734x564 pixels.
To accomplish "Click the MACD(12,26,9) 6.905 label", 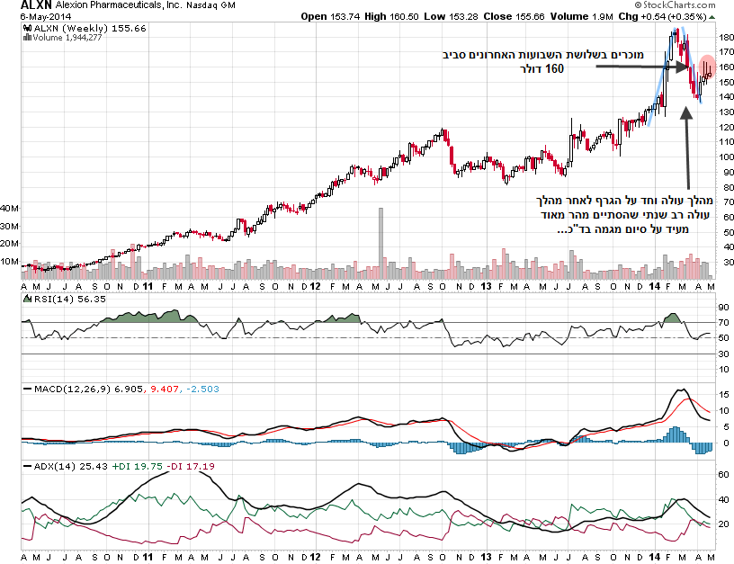I will pos(88,389).
